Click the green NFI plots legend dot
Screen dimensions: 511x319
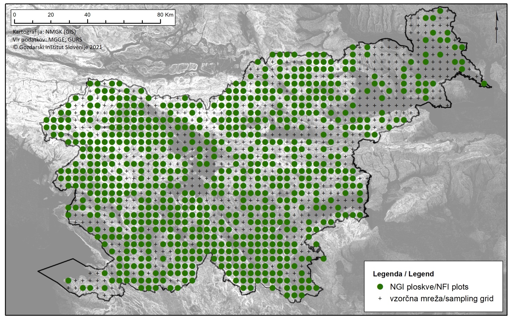point(380,287)
